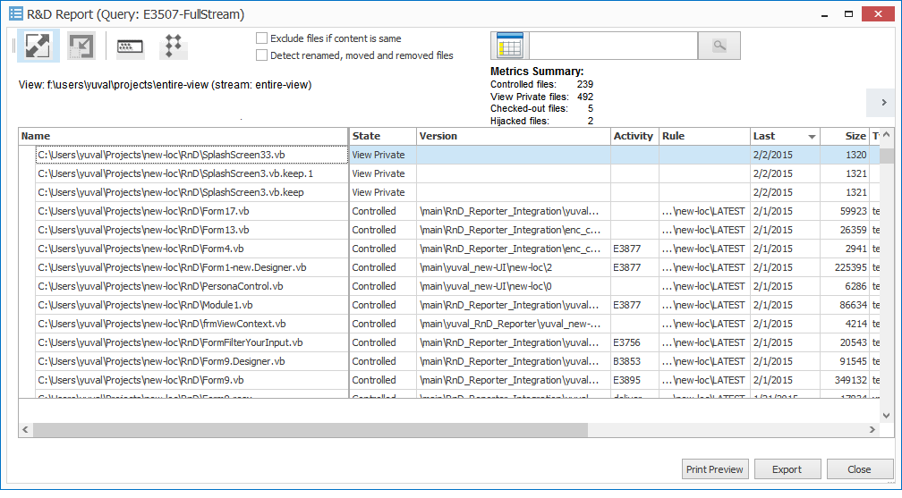This screenshot has height=498, width=902.
Task: Click the R&D Report window title icon
Action: click(15, 14)
